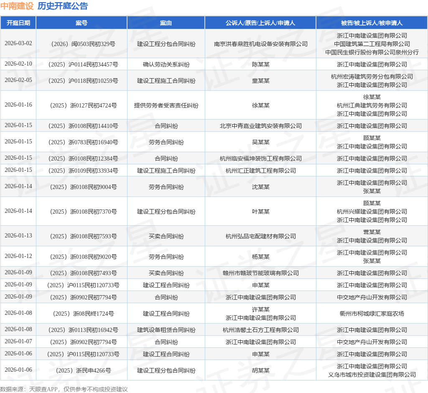This screenshot has height=393, width=428.
Task: Click case number (2025)浙0108民初7493号
Action: coord(83,273)
